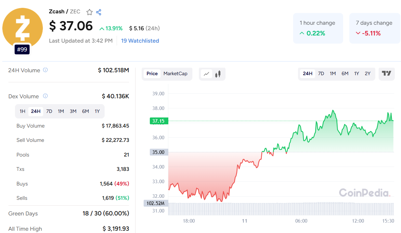Screen dimensions: 401x233
Task: Click the 37.15 current price label on chart
Action: click(x=159, y=121)
